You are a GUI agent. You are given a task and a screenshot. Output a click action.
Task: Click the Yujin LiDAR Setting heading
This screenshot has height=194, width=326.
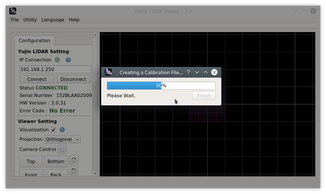click(44, 51)
